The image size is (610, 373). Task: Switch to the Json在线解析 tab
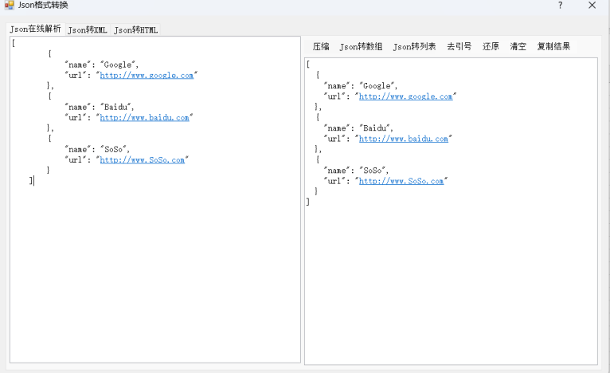click(x=35, y=29)
